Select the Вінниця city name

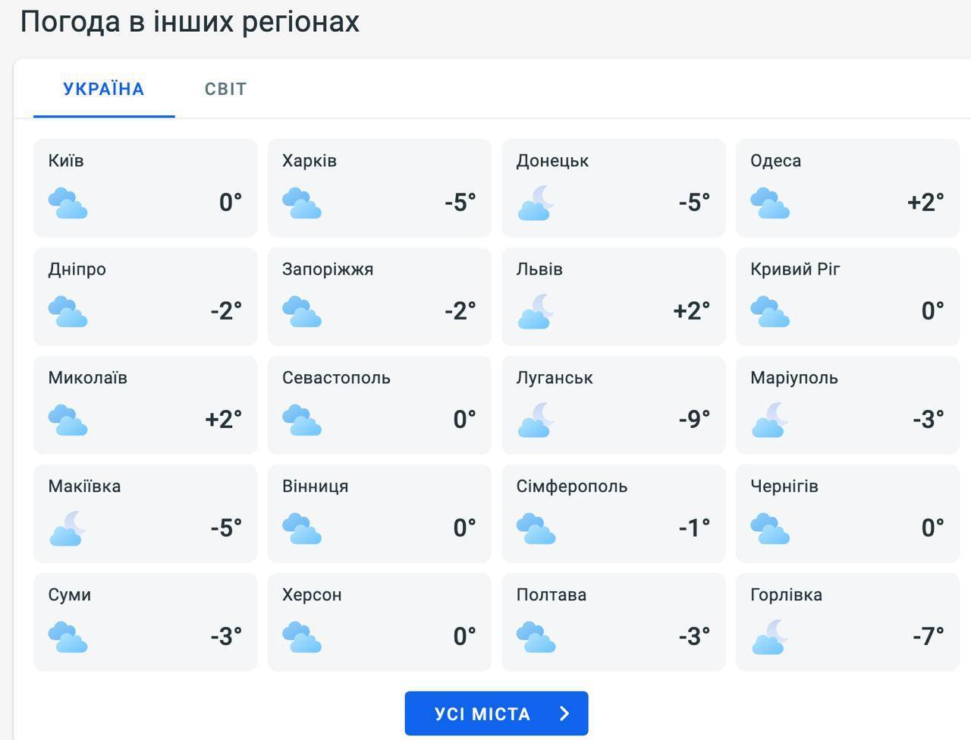[x=316, y=487]
